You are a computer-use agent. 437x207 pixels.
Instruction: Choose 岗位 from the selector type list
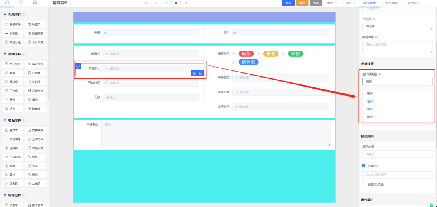[370, 109]
